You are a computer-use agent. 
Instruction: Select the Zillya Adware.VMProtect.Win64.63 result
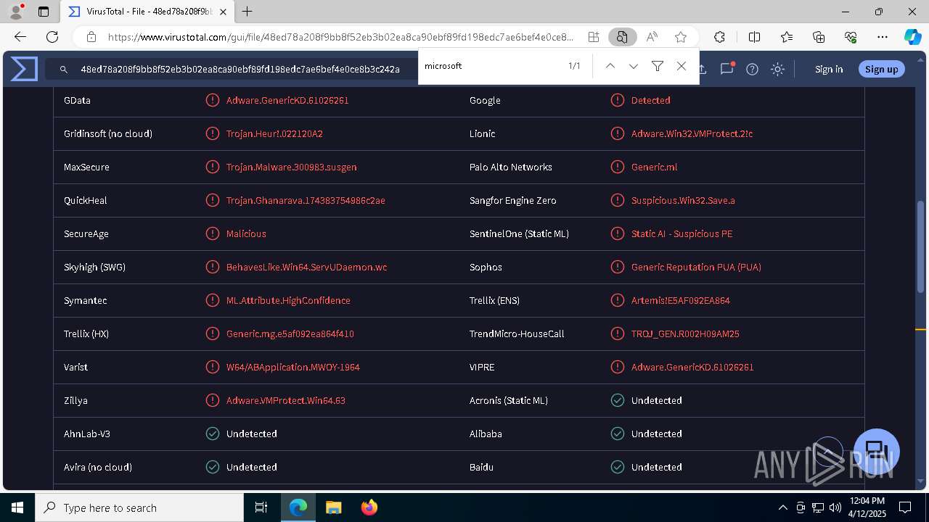tap(286, 400)
